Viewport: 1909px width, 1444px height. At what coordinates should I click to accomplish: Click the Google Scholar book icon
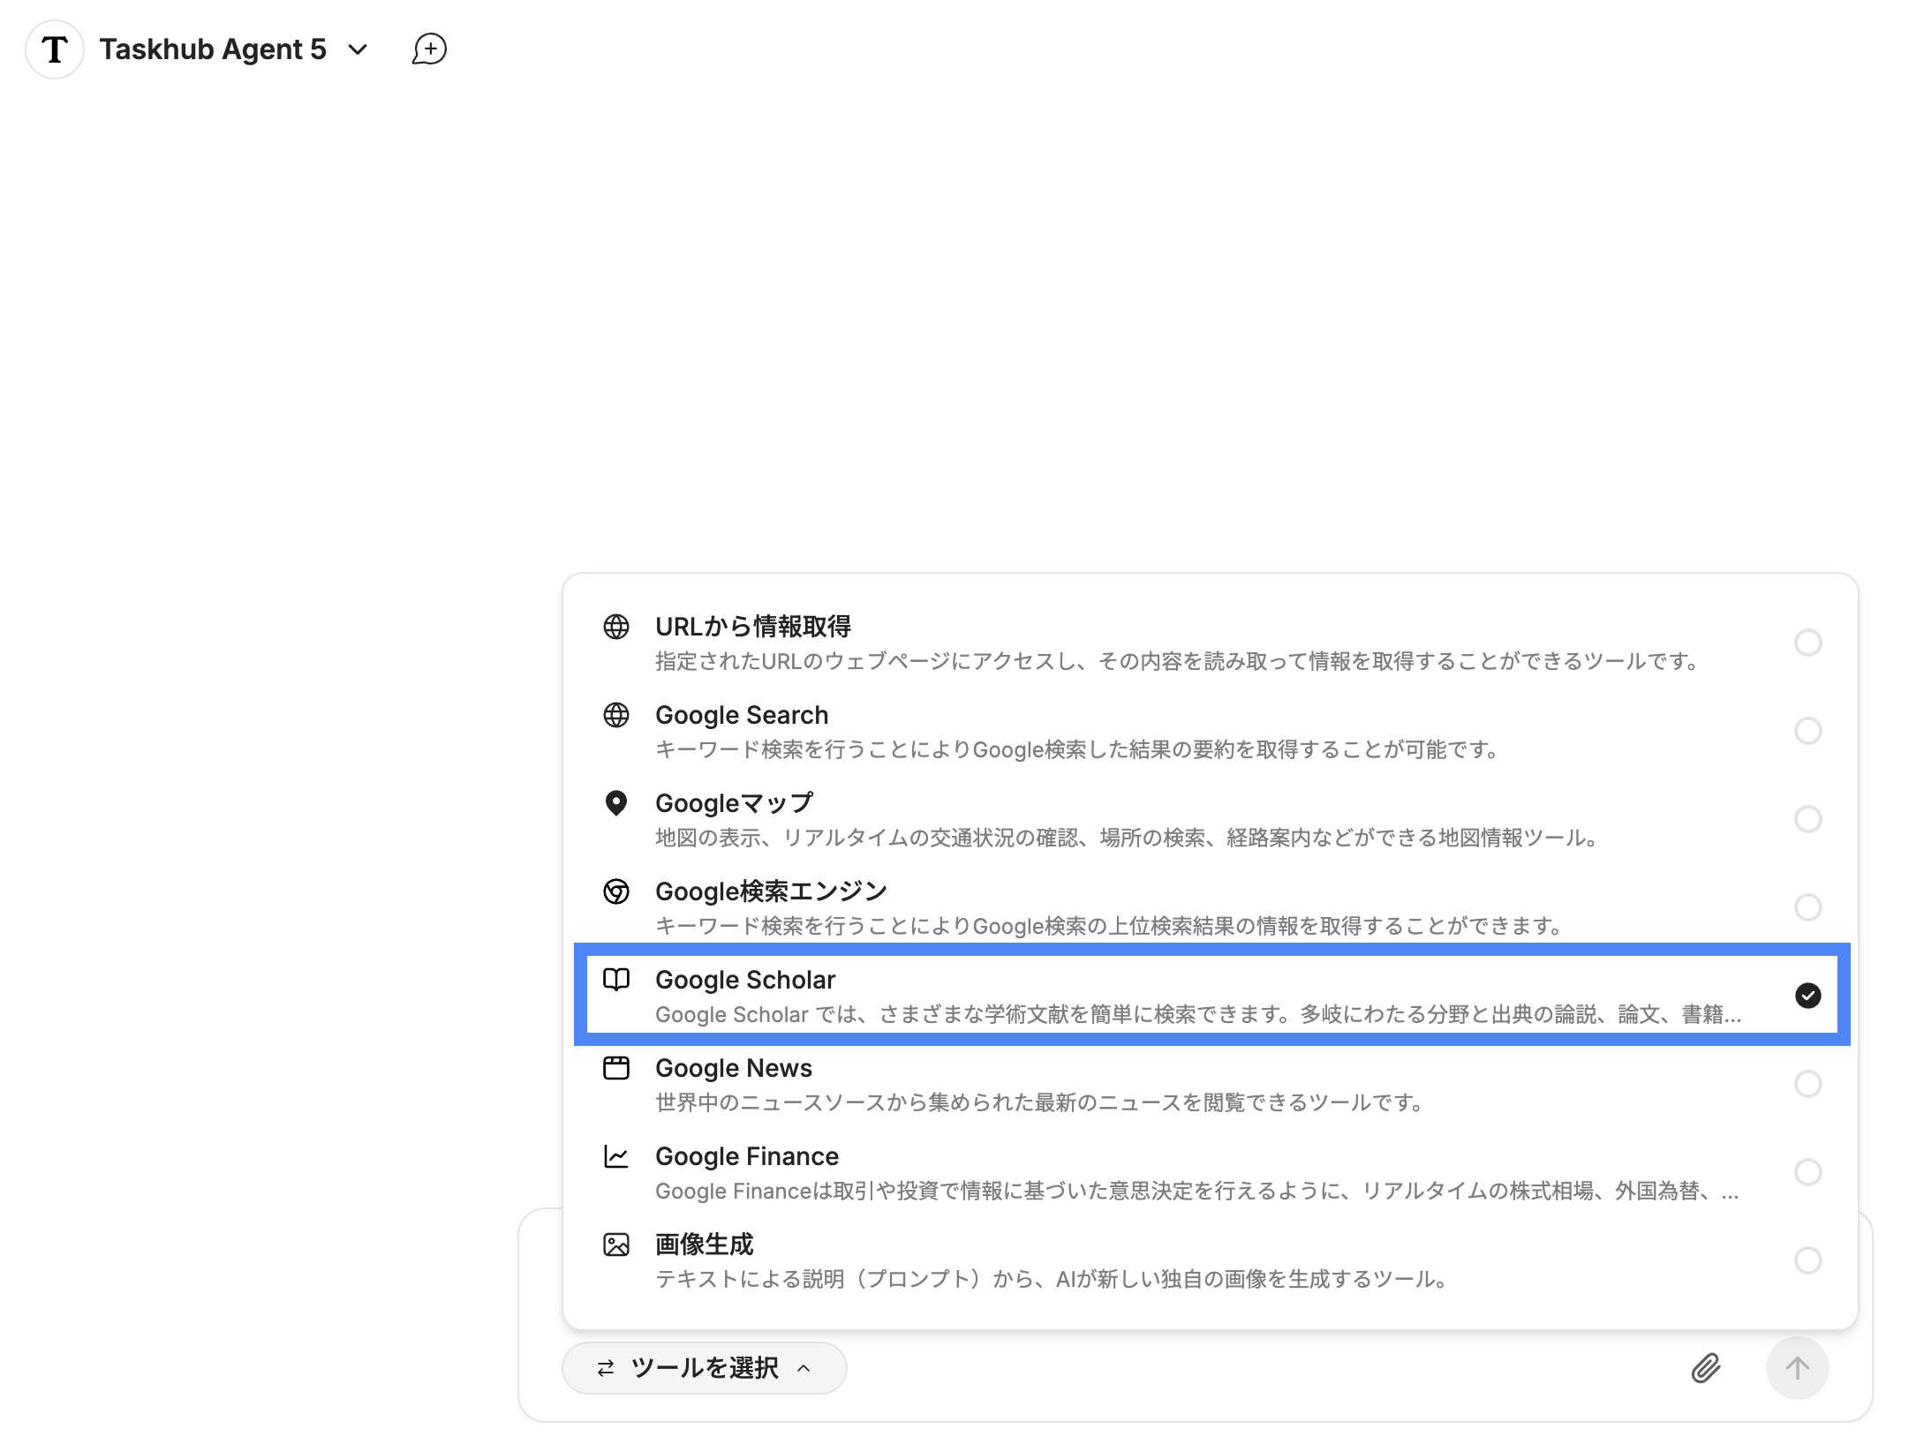(615, 980)
